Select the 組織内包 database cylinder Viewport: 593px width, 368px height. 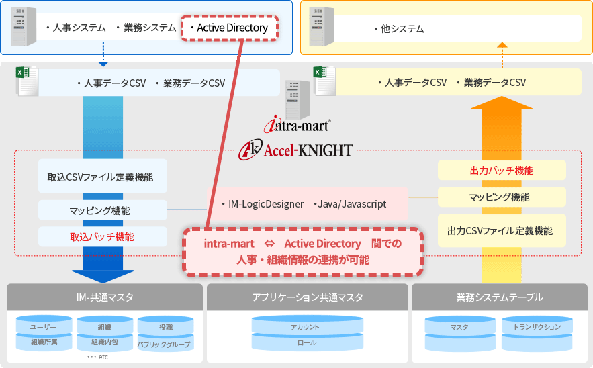(105, 342)
